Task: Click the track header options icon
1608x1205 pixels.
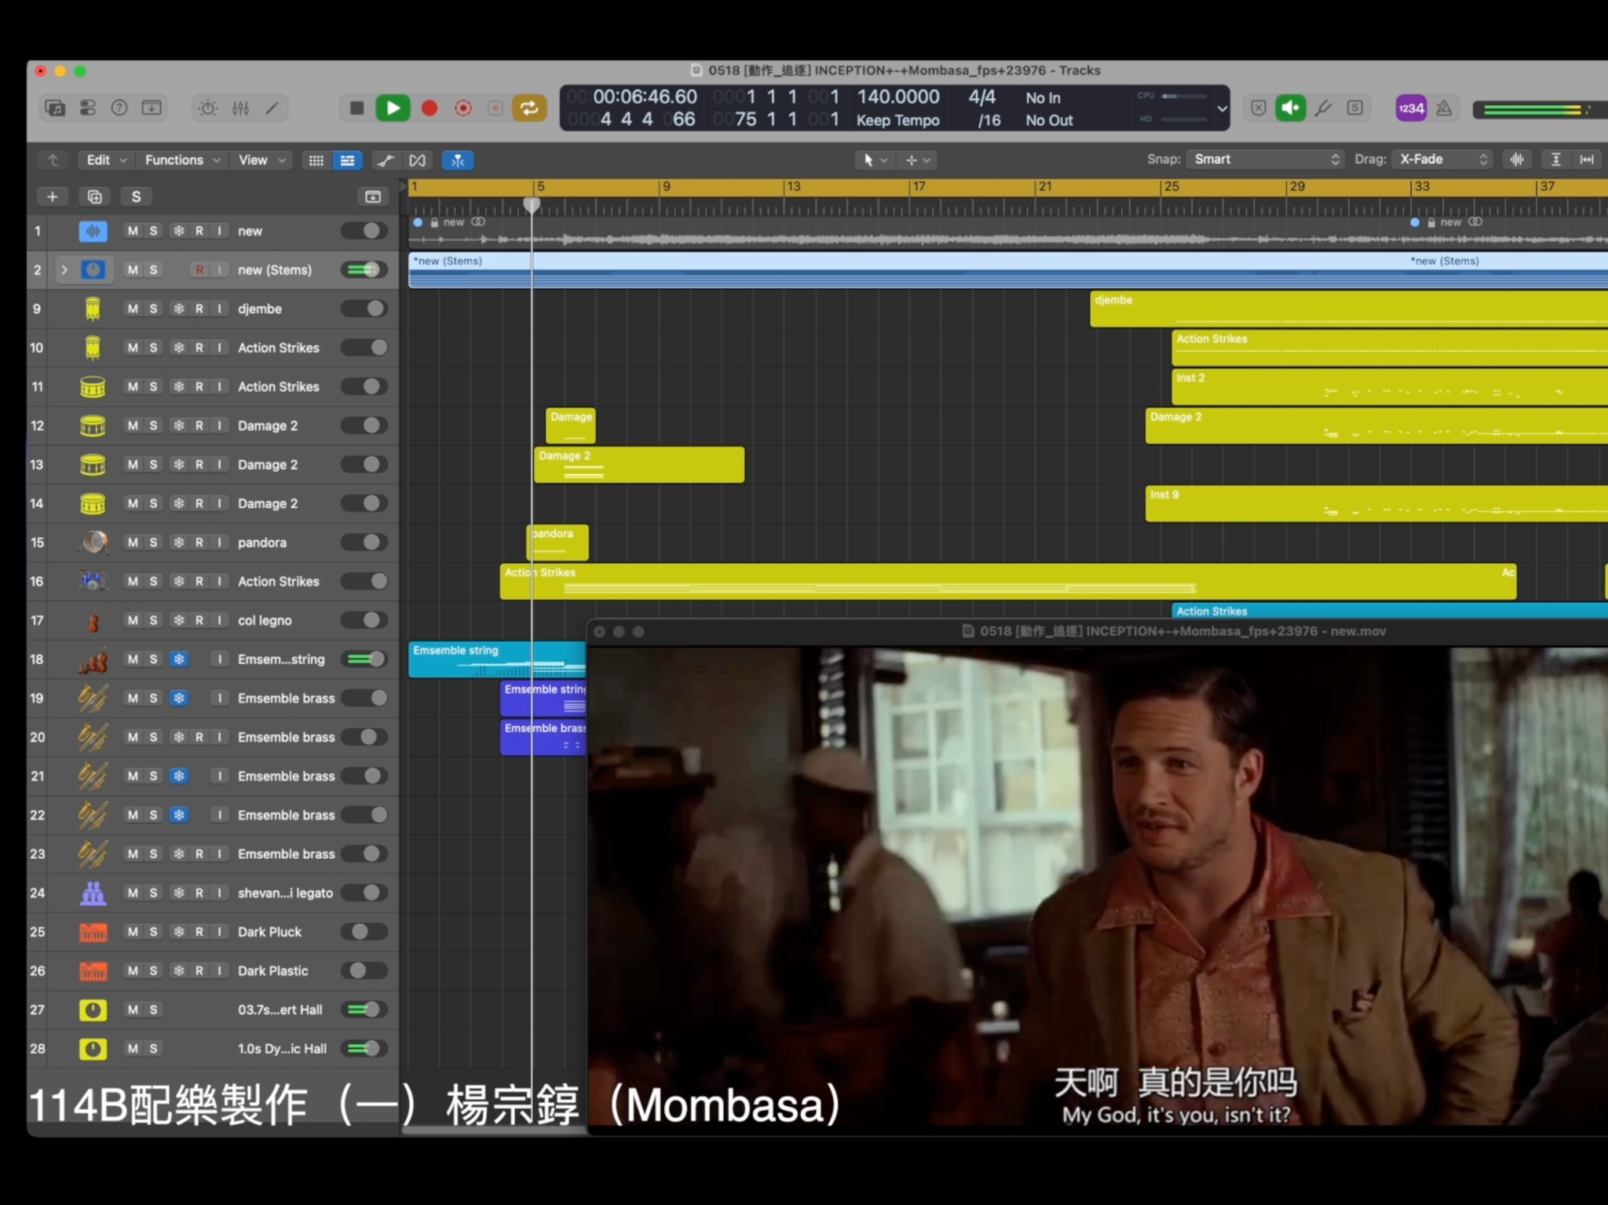Action: [x=373, y=196]
